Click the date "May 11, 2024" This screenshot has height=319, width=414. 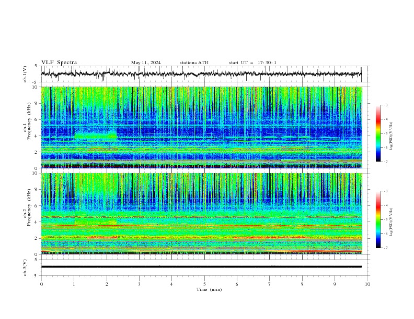(146, 63)
